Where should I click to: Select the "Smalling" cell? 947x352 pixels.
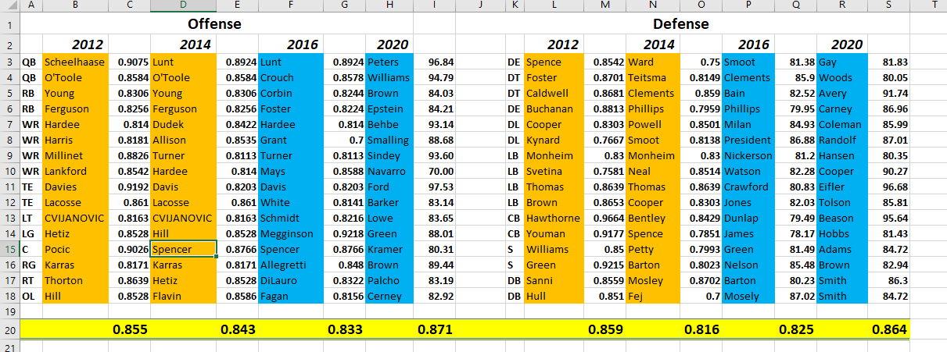click(388, 140)
